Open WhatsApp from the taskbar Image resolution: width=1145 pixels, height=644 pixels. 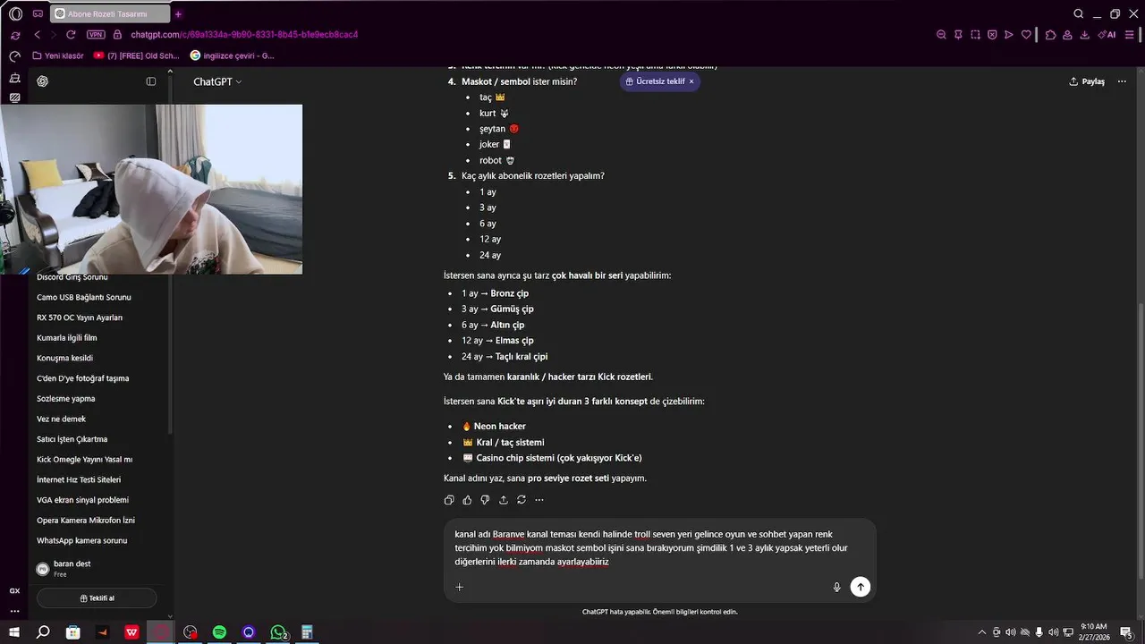pos(278,632)
